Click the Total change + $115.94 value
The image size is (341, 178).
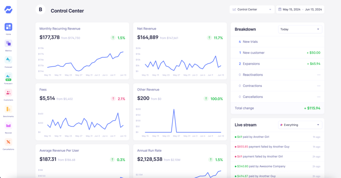[x=312, y=108]
